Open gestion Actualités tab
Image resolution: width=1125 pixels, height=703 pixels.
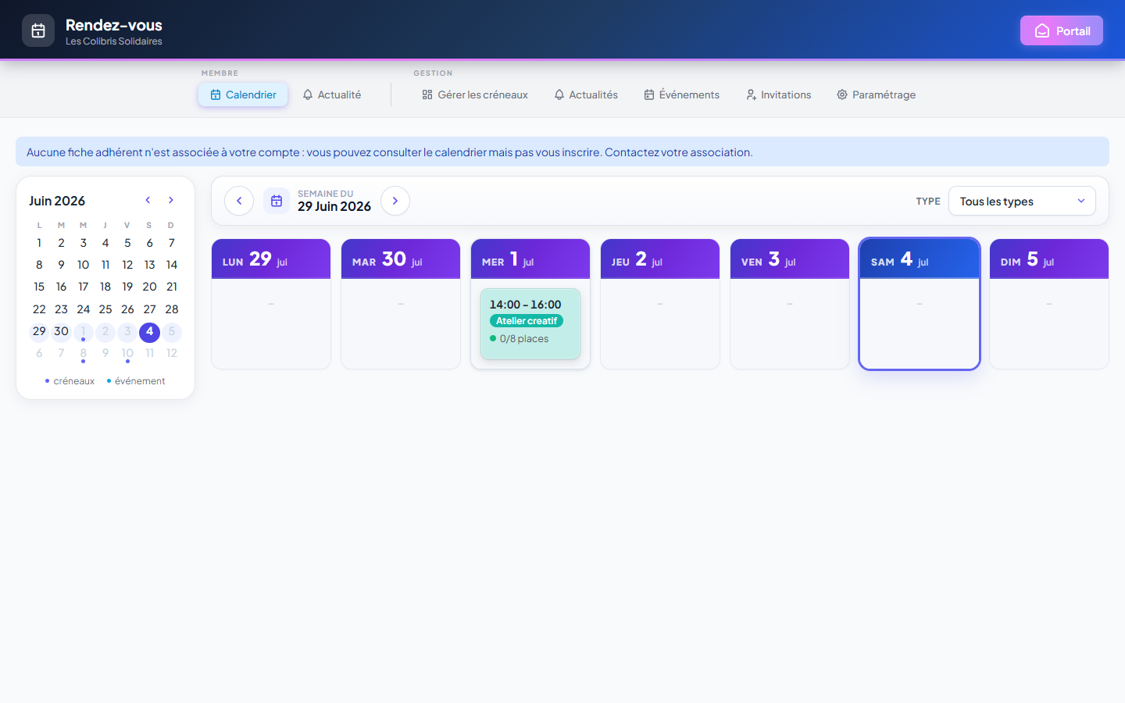pos(586,95)
